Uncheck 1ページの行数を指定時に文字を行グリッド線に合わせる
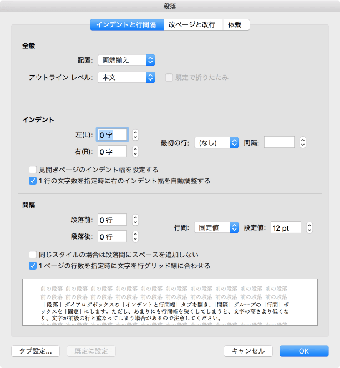This screenshot has height=368, width=340. pos(33,266)
